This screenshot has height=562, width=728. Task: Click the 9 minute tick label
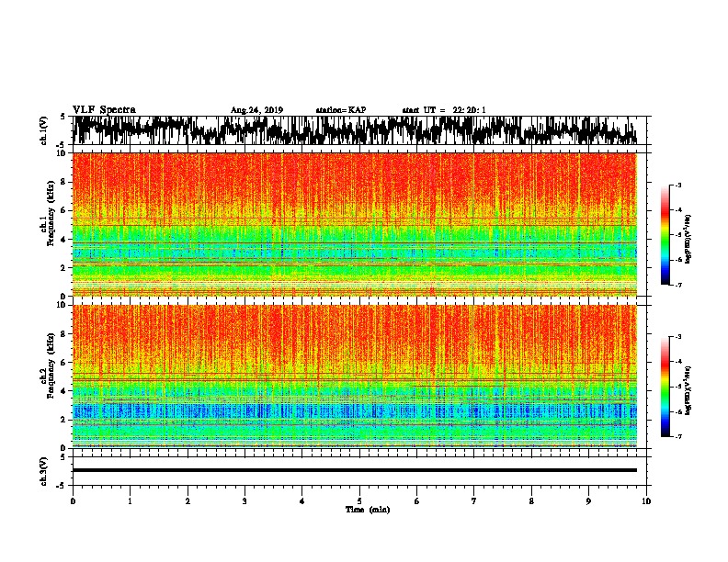588,500
